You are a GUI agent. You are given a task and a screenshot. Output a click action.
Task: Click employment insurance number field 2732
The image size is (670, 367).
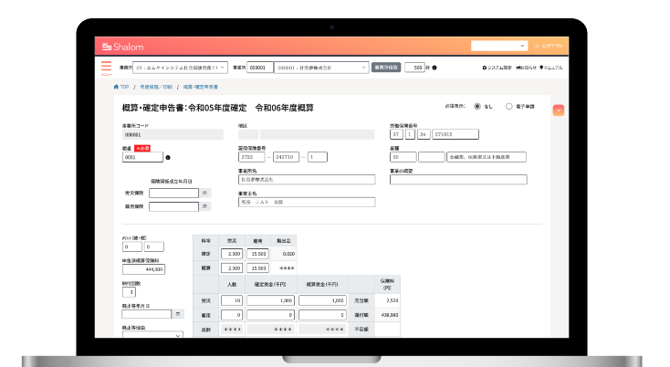251,157
